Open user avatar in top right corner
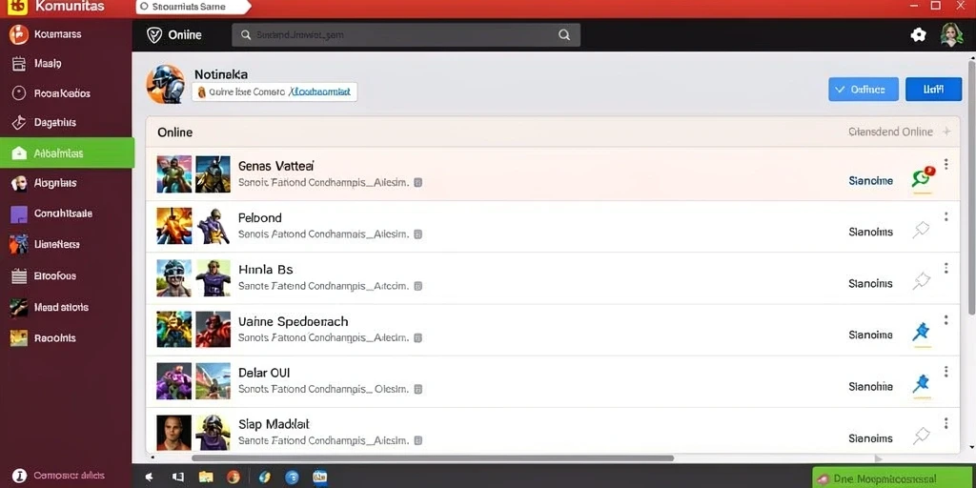The width and height of the screenshot is (976, 488). tap(951, 35)
